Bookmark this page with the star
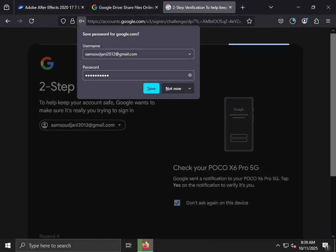 [249, 21]
